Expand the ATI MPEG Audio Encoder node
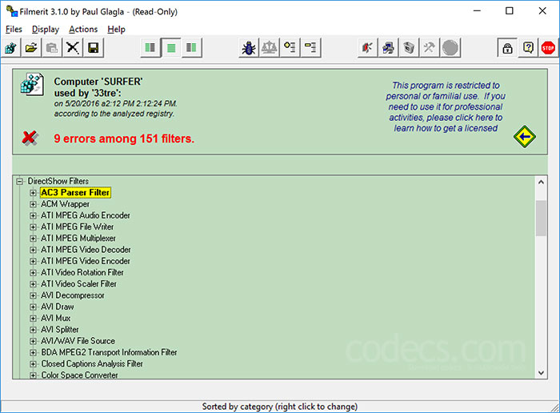Screen dimensions: 560x413 pos(33,216)
